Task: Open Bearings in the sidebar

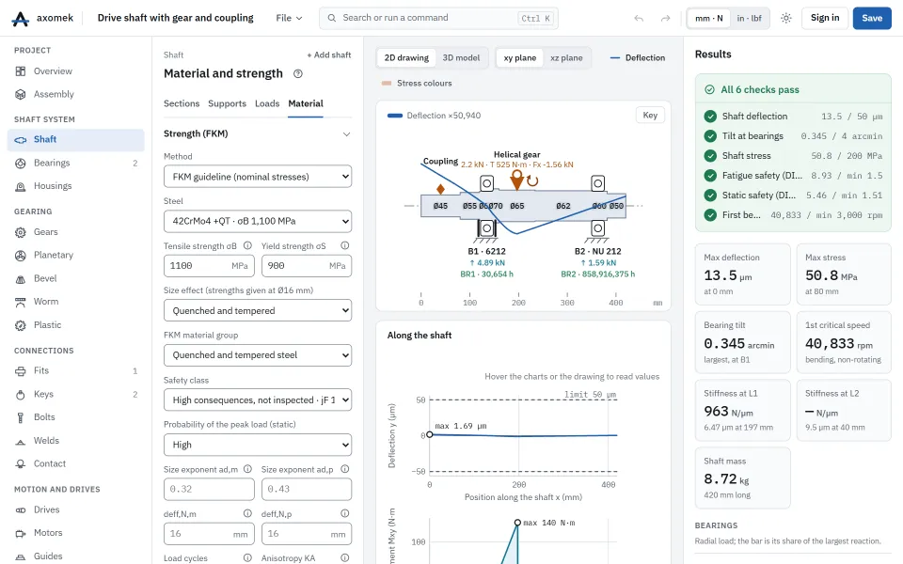Action: (76, 163)
